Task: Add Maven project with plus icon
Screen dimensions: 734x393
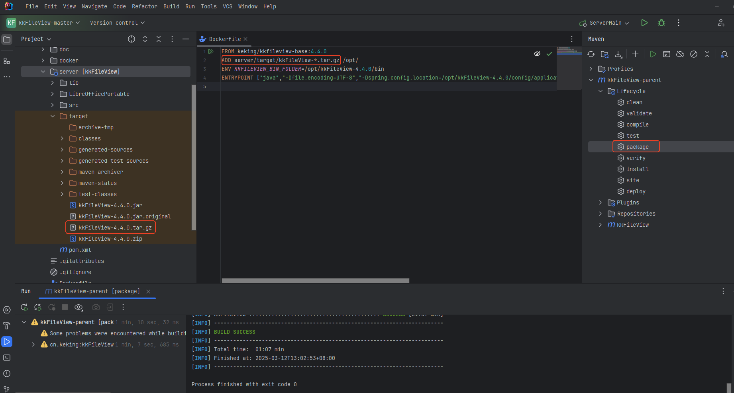Action: point(636,54)
